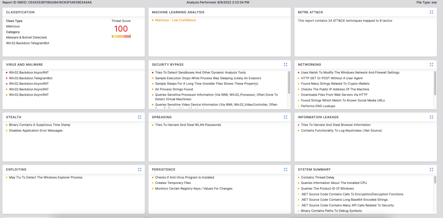443x218 pixels.
Task: Open 'Uses Netsh To Modify' networking entry
Action: tap(350, 72)
